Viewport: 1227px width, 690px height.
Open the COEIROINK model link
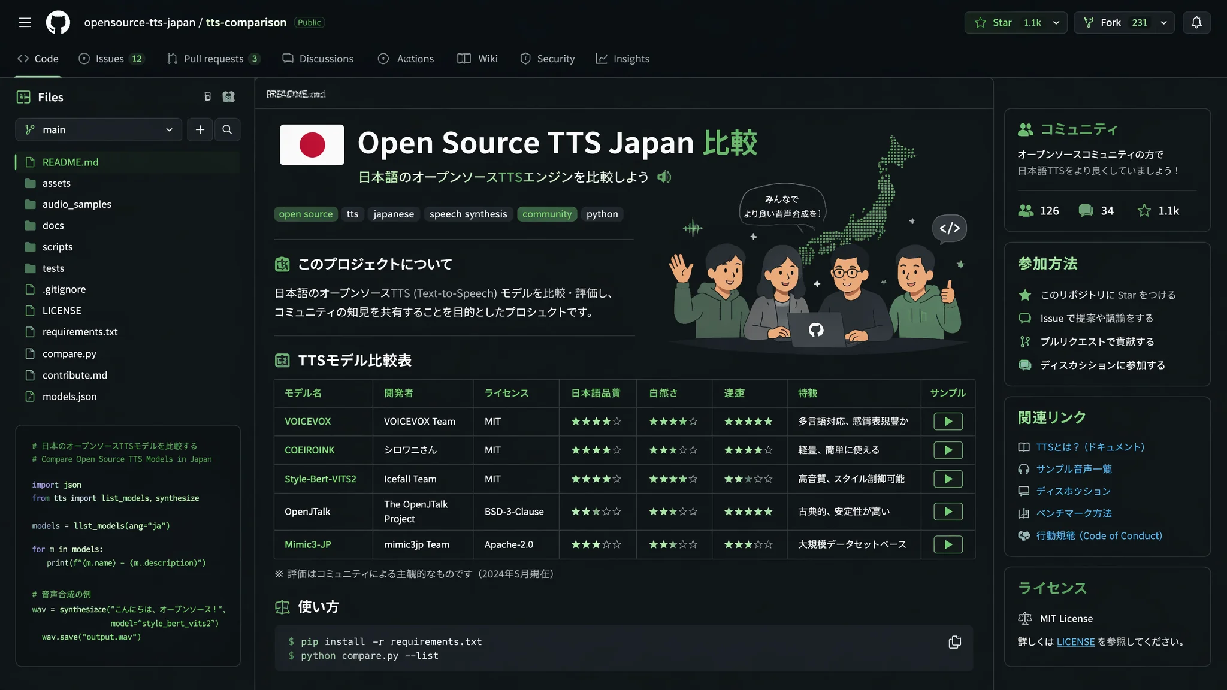(x=310, y=450)
